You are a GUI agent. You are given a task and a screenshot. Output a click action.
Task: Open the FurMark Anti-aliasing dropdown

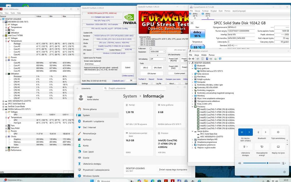tap(157, 59)
